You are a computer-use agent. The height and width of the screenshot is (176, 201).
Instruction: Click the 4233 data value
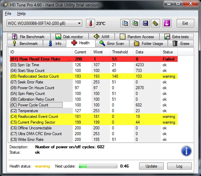tap(140, 65)
